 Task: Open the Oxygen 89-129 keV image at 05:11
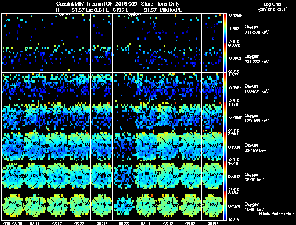point(35,146)
